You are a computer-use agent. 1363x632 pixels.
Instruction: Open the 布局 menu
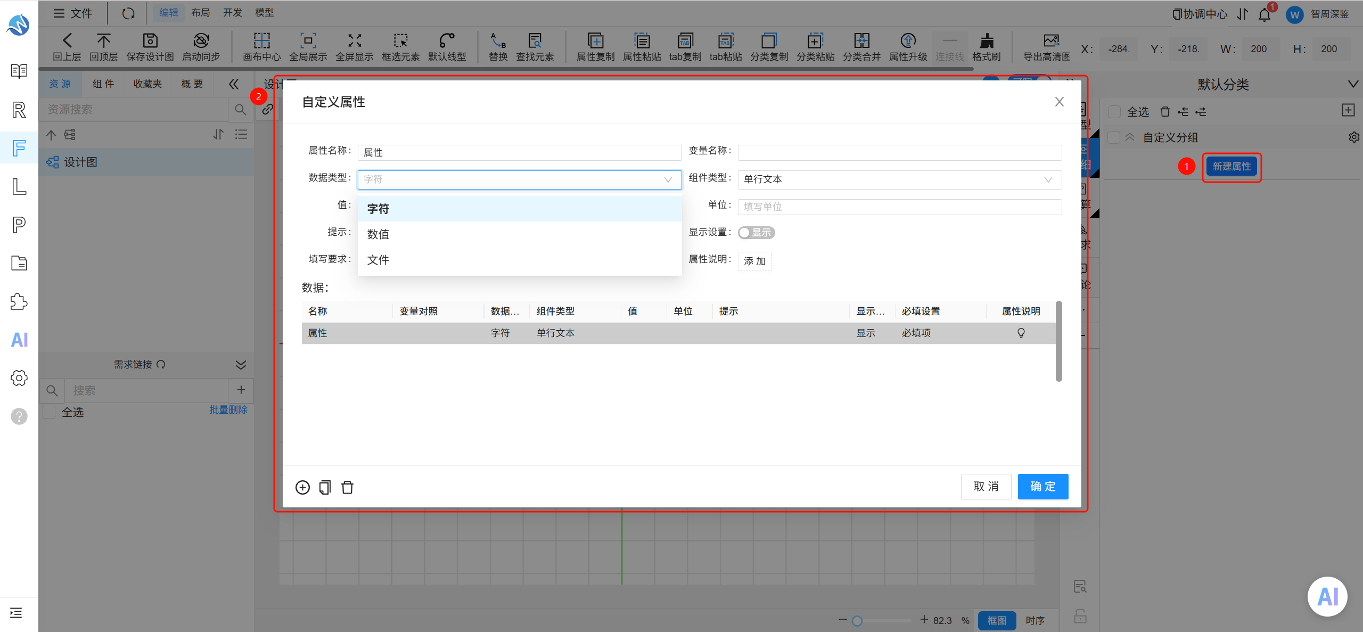point(201,12)
